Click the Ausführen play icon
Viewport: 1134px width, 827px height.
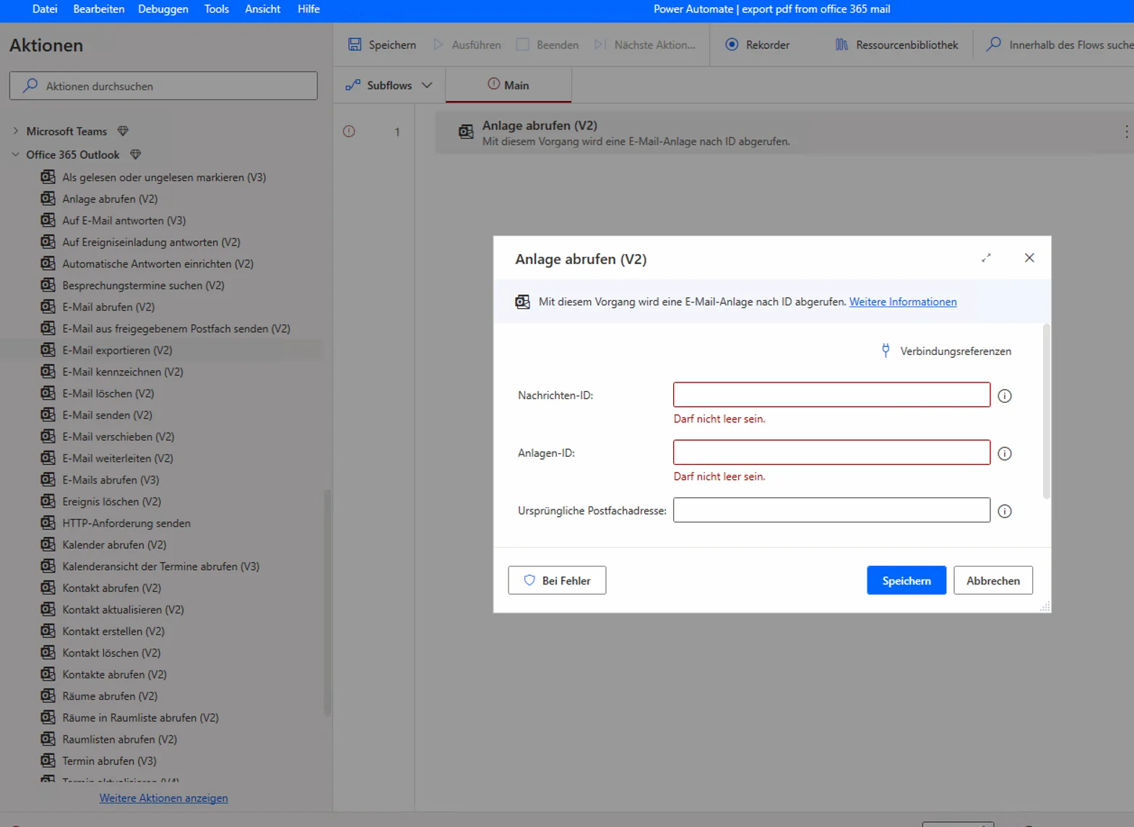point(438,45)
